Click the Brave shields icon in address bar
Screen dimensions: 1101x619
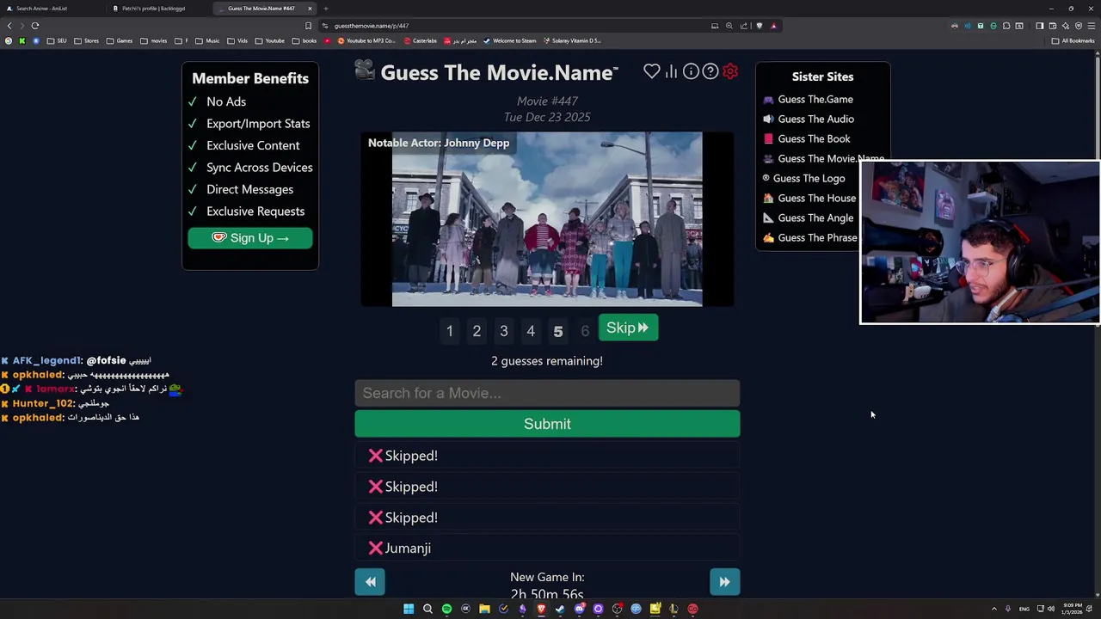(x=759, y=26)
